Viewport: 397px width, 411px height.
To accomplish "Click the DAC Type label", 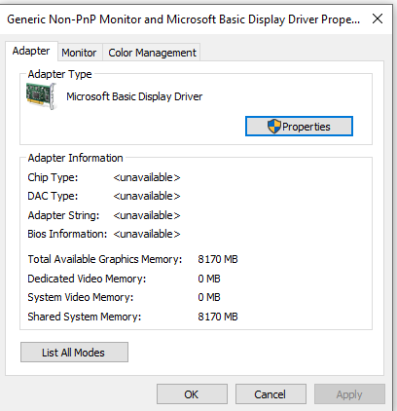I will click(x=53, y=196).
